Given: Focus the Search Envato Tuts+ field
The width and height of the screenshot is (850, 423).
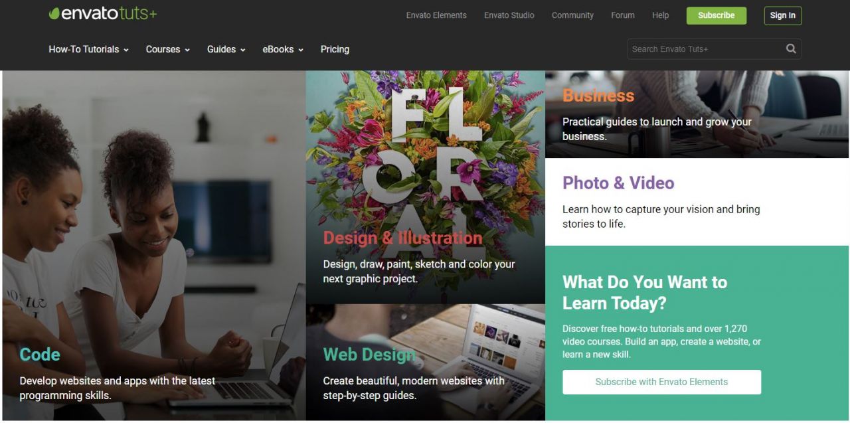Looking at the screenshot, I should pos(704,48).
